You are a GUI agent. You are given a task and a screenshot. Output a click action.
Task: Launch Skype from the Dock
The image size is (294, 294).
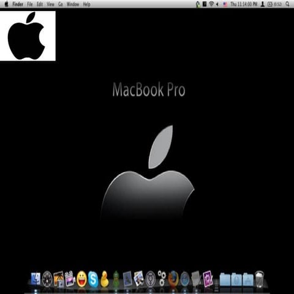[93, 279]
